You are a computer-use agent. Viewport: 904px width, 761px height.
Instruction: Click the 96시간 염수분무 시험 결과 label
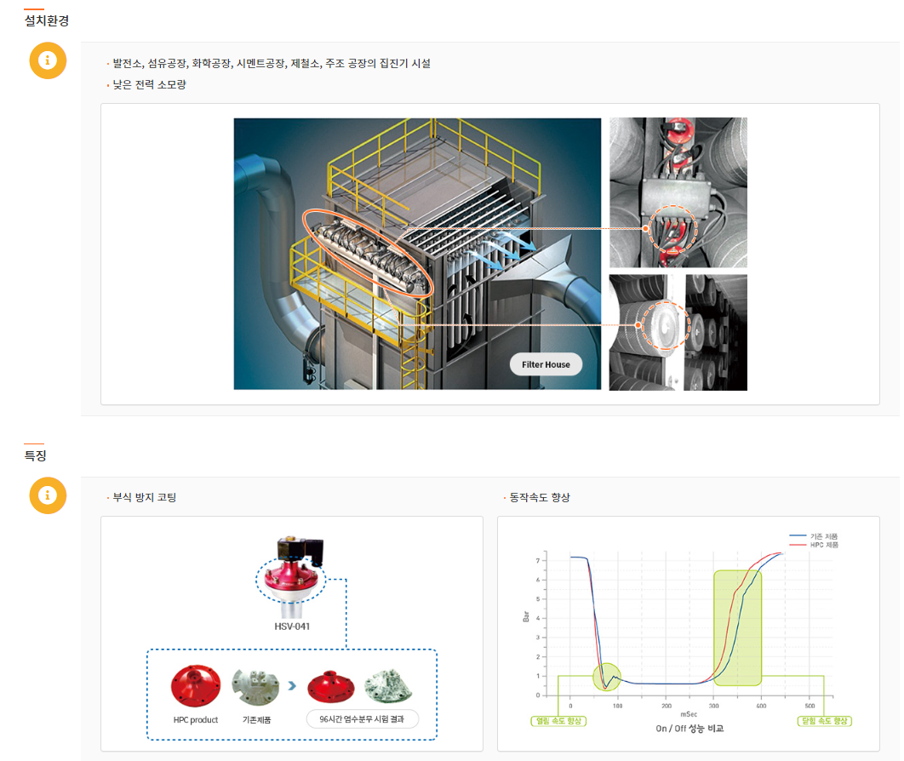pos(362,719)
